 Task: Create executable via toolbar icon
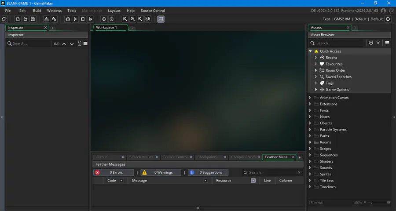(x=47, y=19)
